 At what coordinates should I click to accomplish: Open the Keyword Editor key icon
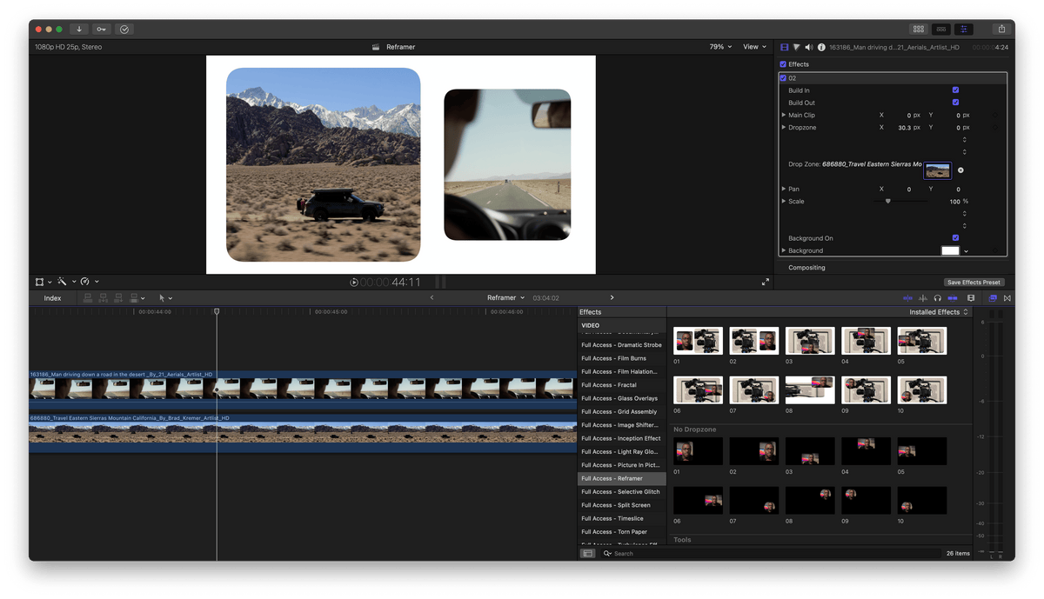click(x=102, y=29)
